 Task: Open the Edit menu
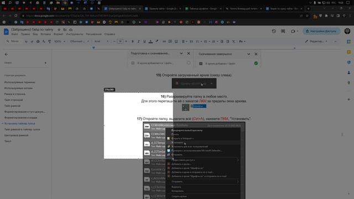click(x=25, y=34)
